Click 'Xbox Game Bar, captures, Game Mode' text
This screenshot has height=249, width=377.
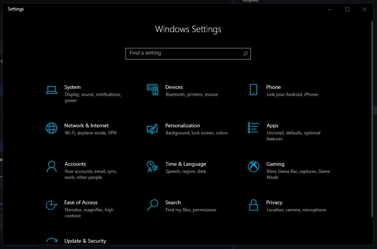tap(298, 174)
